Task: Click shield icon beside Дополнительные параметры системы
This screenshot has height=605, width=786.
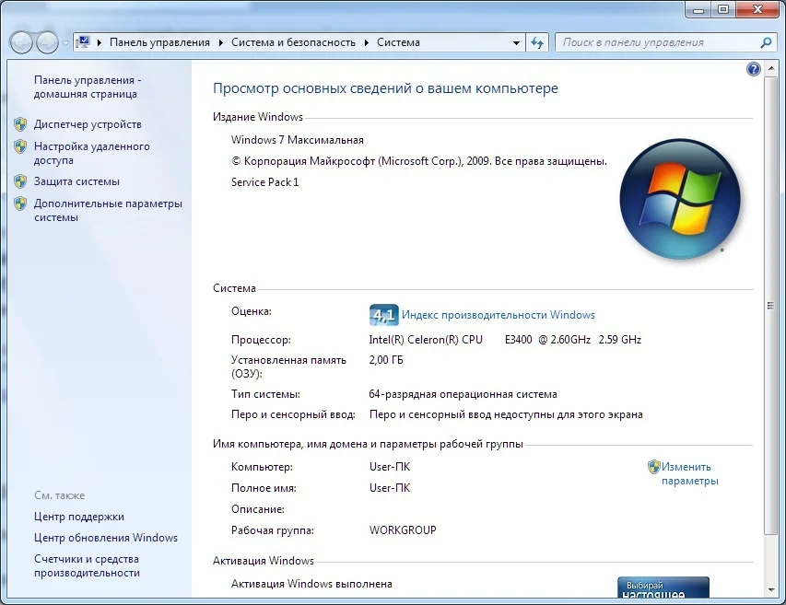Action: click(20, 204)
